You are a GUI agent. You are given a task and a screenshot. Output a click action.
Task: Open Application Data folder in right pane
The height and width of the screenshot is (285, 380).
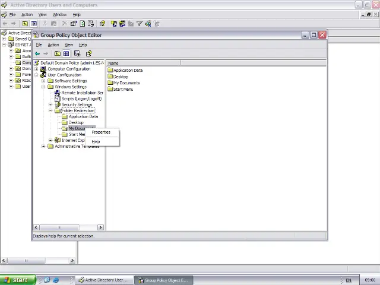[x=125, y=70]
